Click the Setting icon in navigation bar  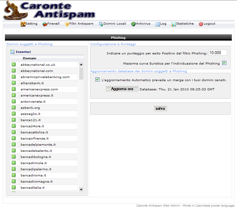tap(23, 24)
